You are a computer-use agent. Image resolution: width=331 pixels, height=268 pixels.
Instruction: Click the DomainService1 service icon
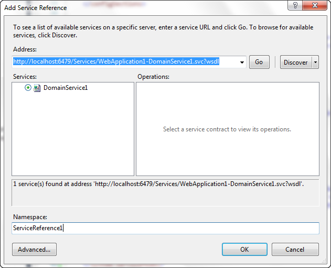[x=37, y=88]
